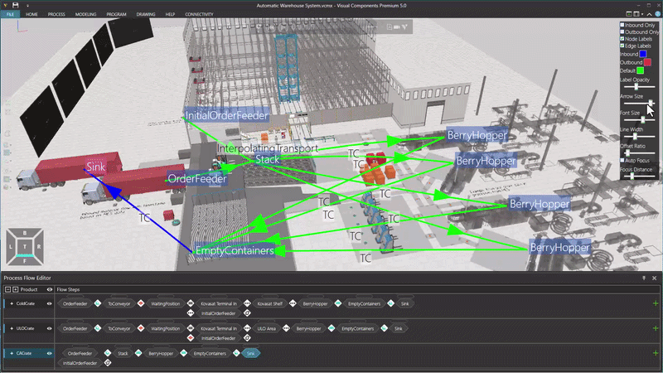Expand the ULOCrate product row
Image resolution: width=663 pixels, height=373 pixels.
tap(12, 328)
